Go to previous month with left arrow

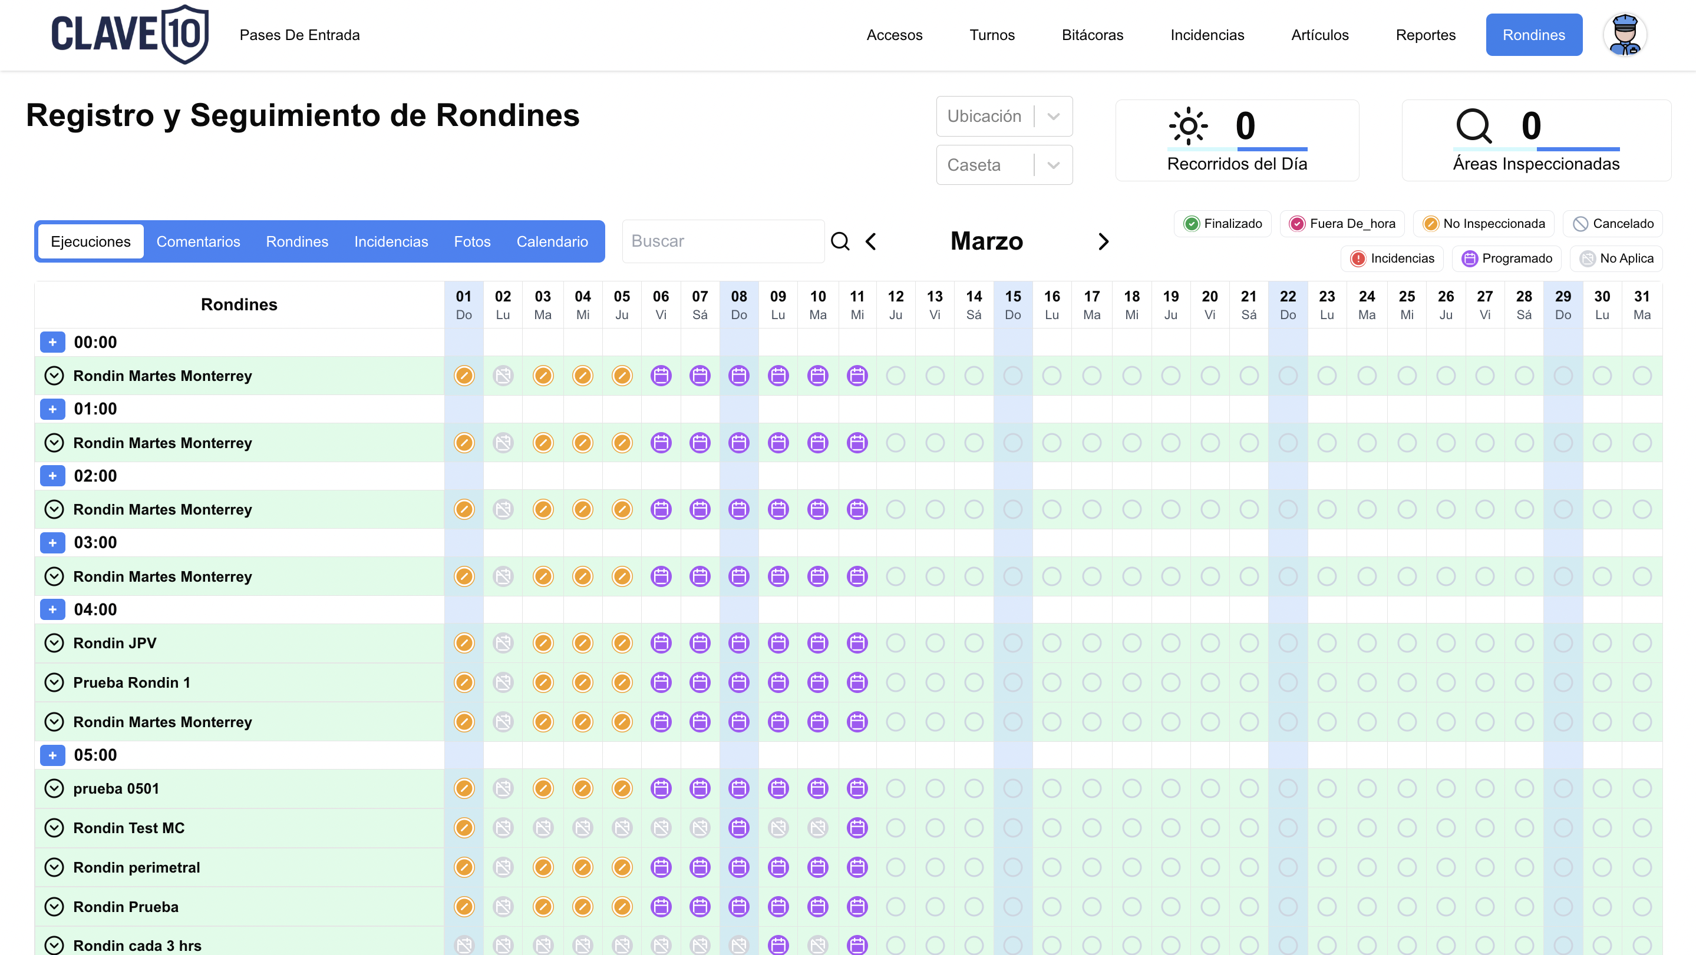pyautogui.click(x=871, y=241)
